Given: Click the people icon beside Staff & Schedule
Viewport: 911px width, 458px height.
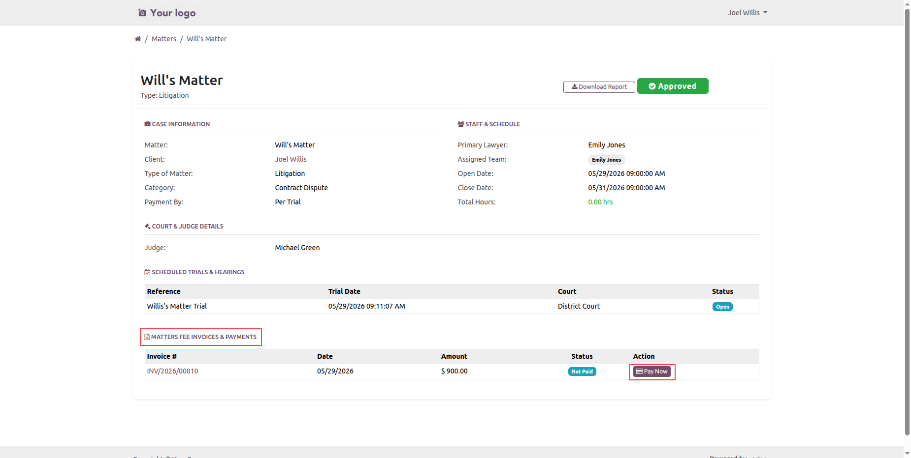Looking at the screenshot, I should coord(461,124).
